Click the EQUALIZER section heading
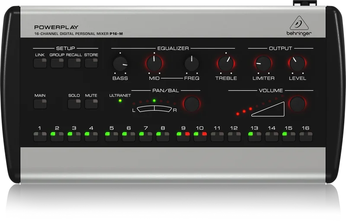Screen dimensions: 346x222 pos(173,48)
